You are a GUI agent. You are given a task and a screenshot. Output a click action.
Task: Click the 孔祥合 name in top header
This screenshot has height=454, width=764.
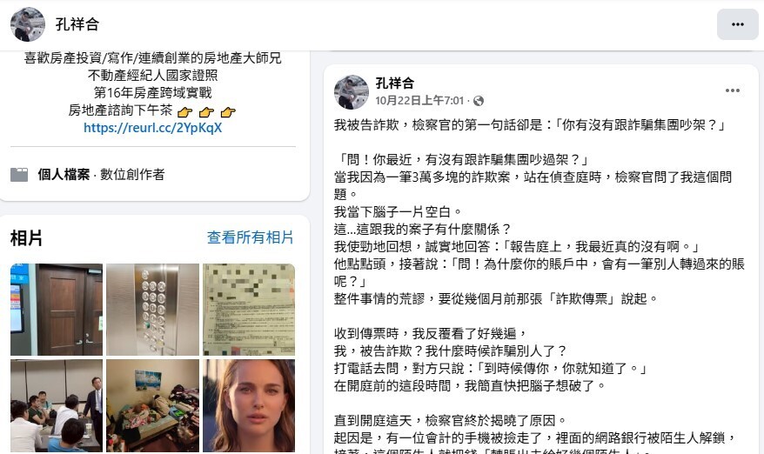(x=77, y=24)
